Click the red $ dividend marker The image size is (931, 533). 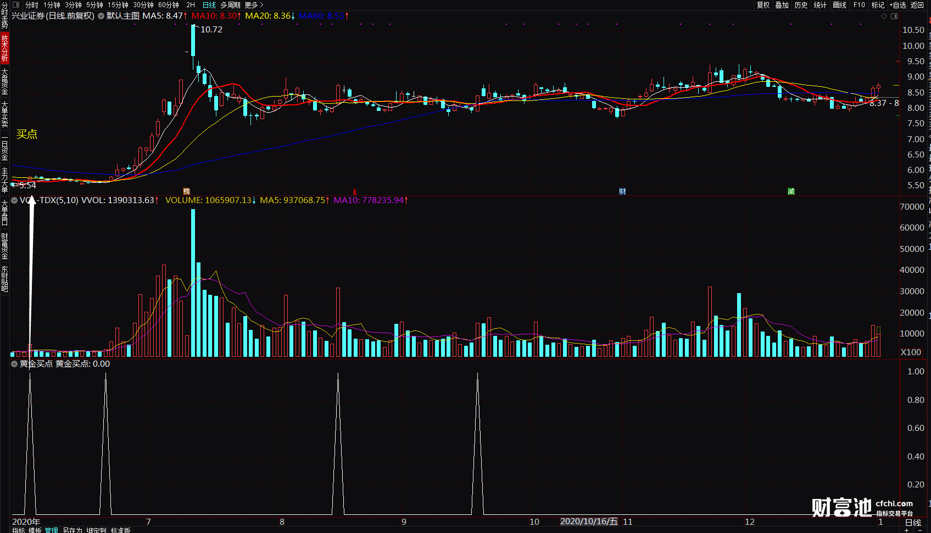pyautogui.click(x=355, y=192)
